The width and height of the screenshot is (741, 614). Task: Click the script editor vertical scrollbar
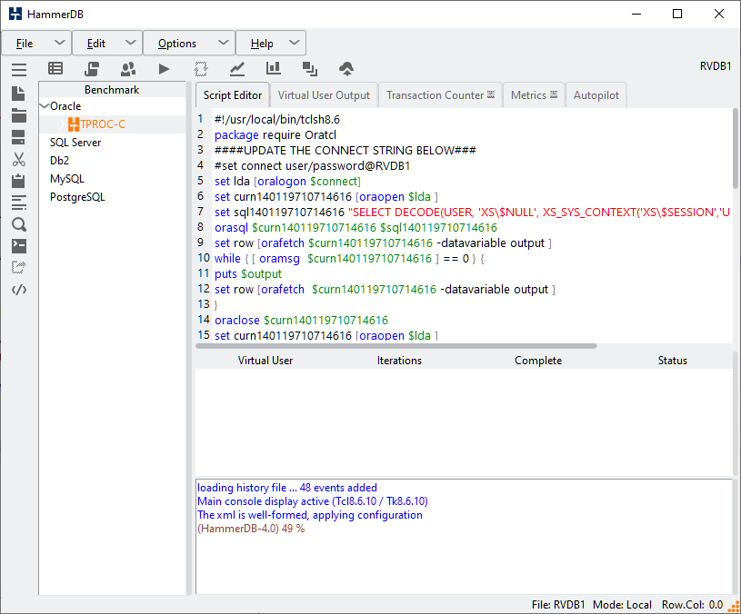coord(736,148)
